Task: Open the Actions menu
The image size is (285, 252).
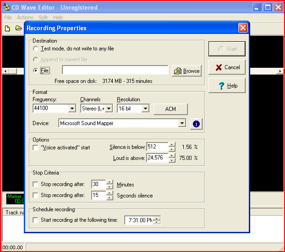Action: pyautogui.click(x=25, y=17)
